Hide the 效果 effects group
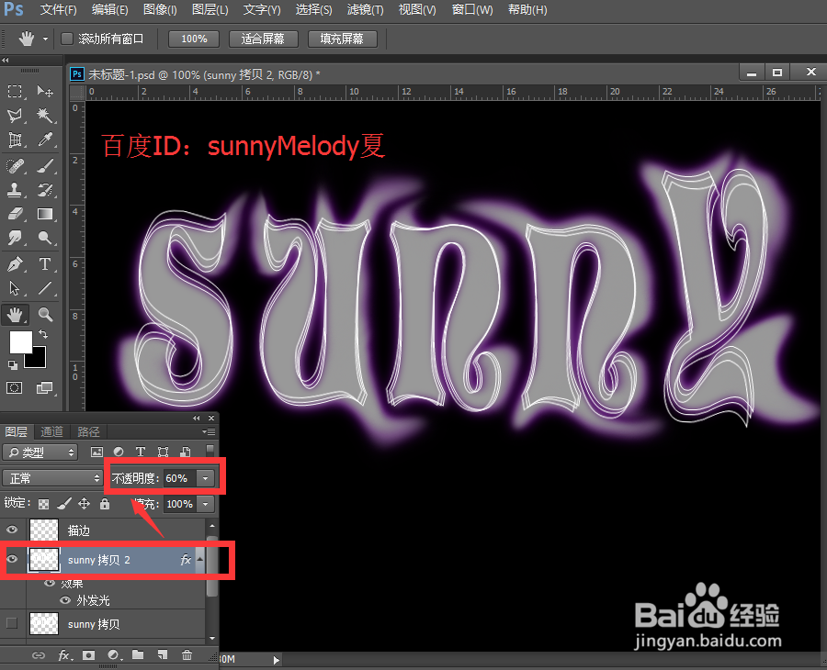This screenshot has width=827, height=670. point(50,583)
